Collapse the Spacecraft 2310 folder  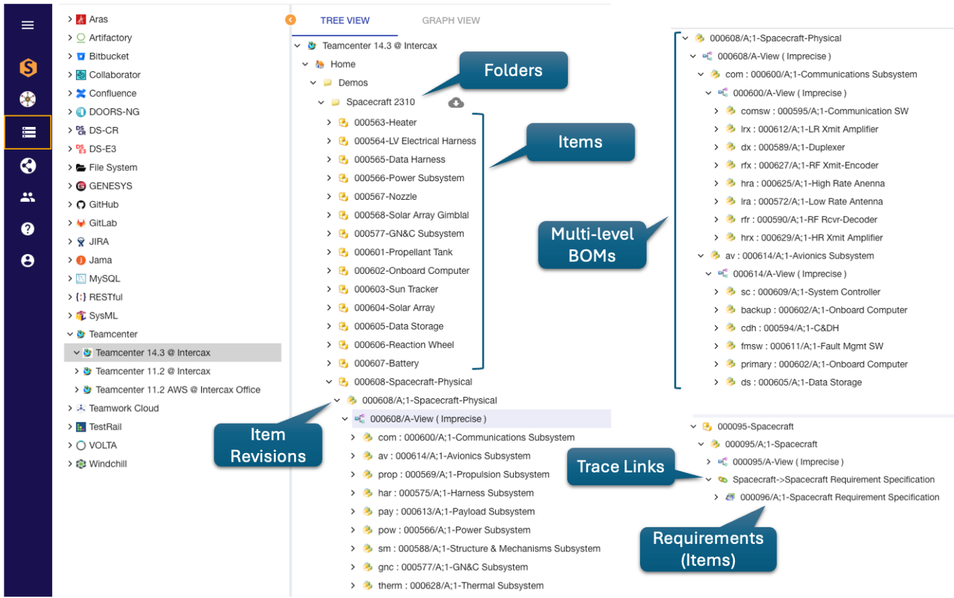tap(321, 102)
